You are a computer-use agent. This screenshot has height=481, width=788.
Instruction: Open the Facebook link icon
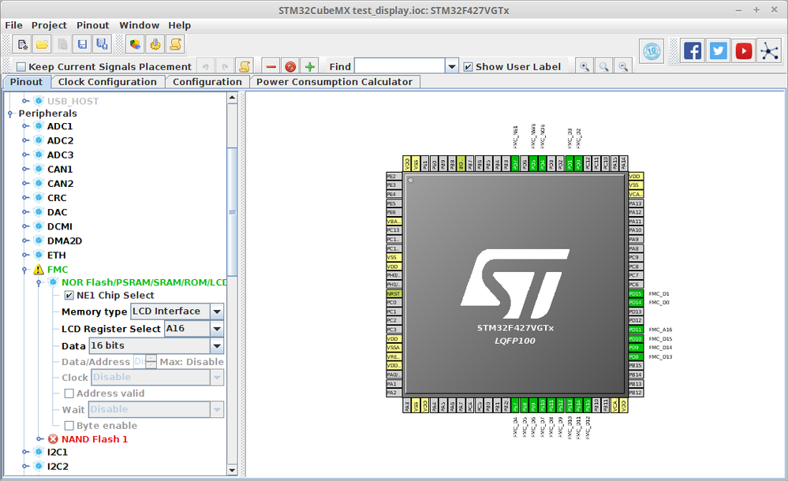[x=693, y=50]
